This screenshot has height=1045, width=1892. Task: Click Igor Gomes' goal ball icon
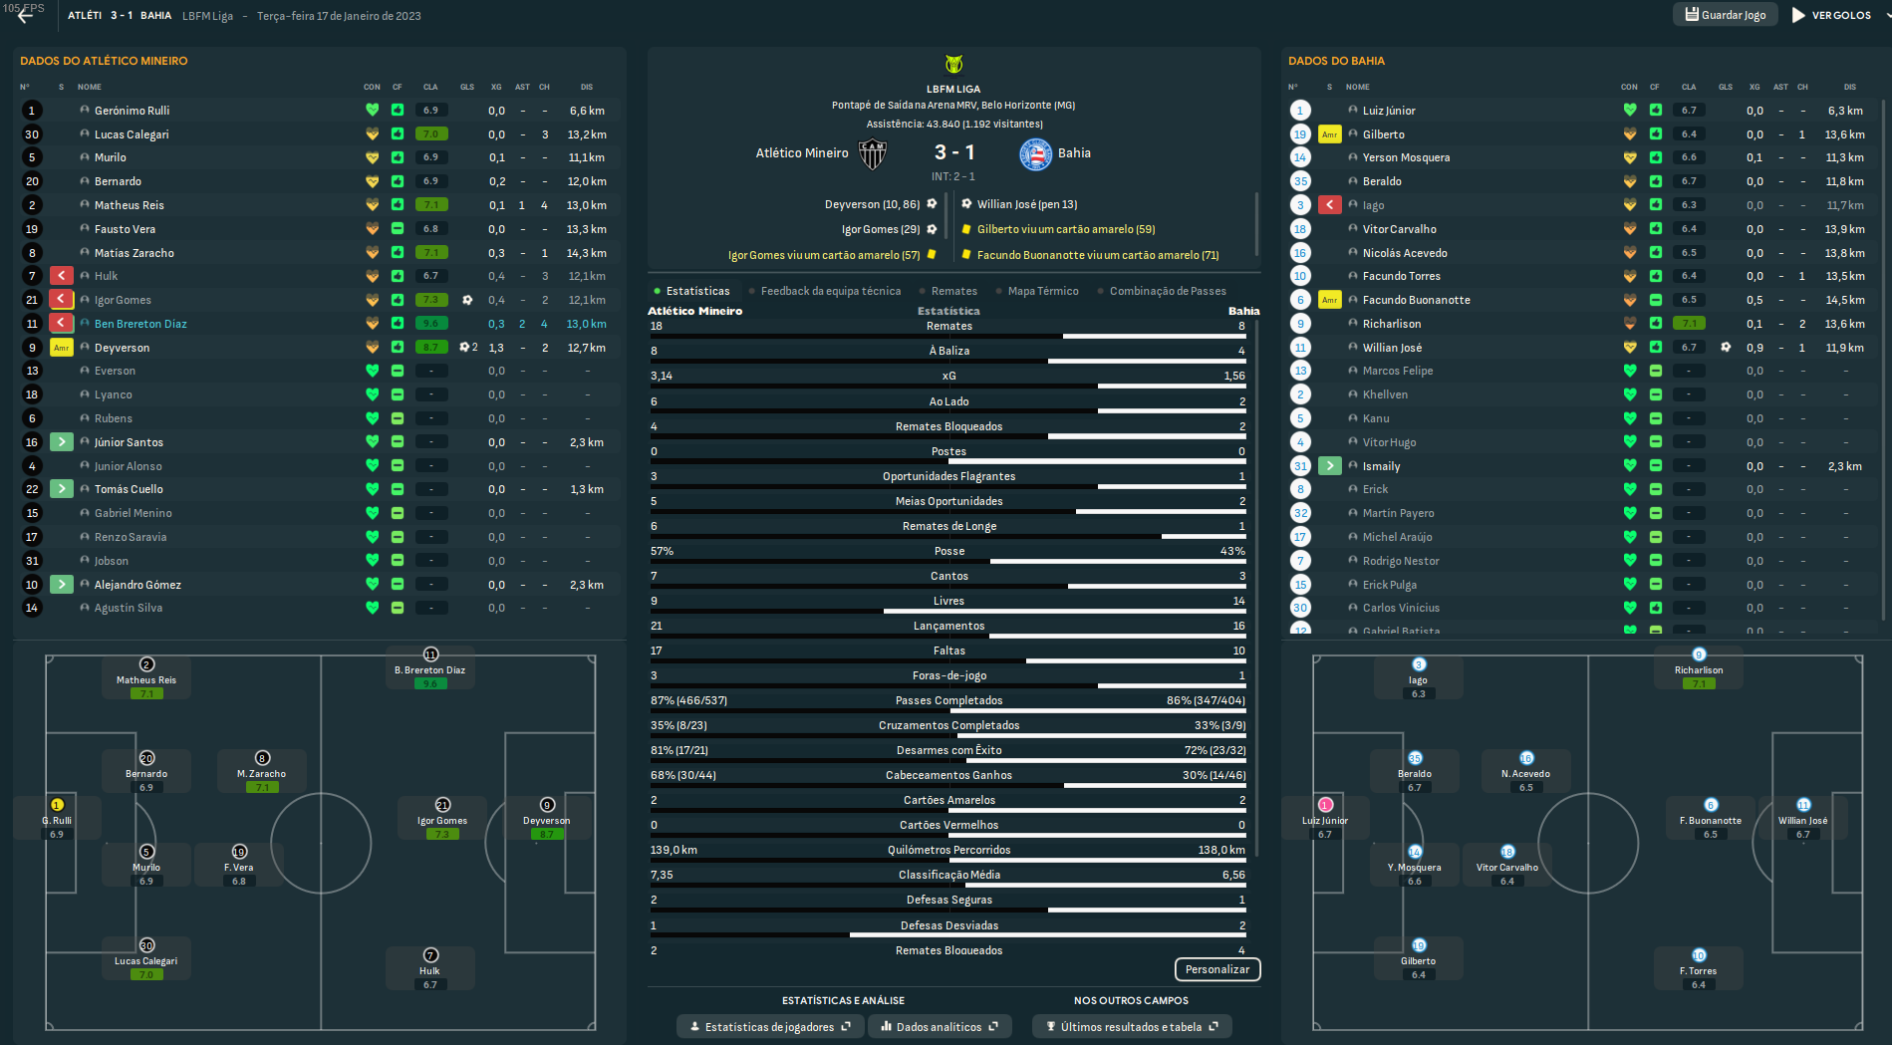pos(467,300)
